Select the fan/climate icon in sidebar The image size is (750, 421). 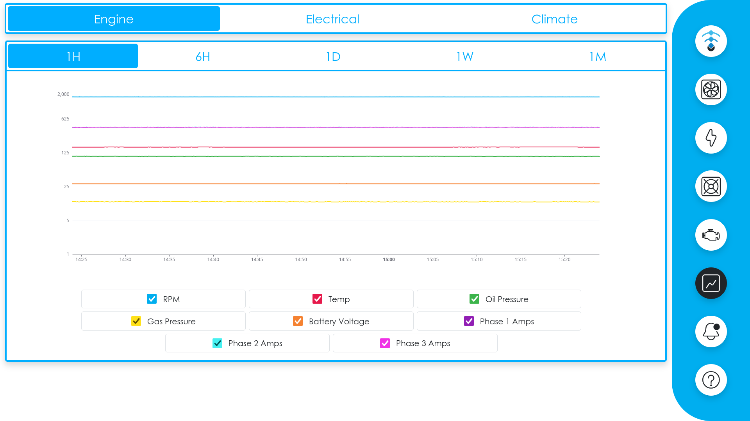point(711,89)
